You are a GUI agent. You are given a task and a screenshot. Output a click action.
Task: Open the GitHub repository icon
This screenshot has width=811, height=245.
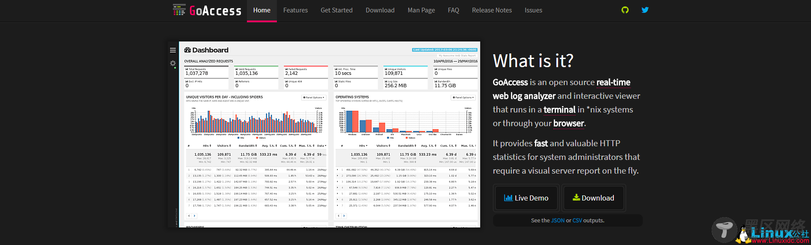point(625,10)
